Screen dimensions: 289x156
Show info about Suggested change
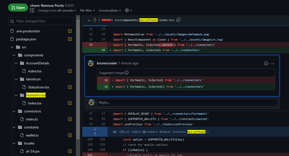pos(126,73)
